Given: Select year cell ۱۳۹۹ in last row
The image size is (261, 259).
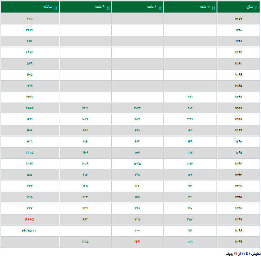Looking at the screenshot, I should (x=239, y=242).
